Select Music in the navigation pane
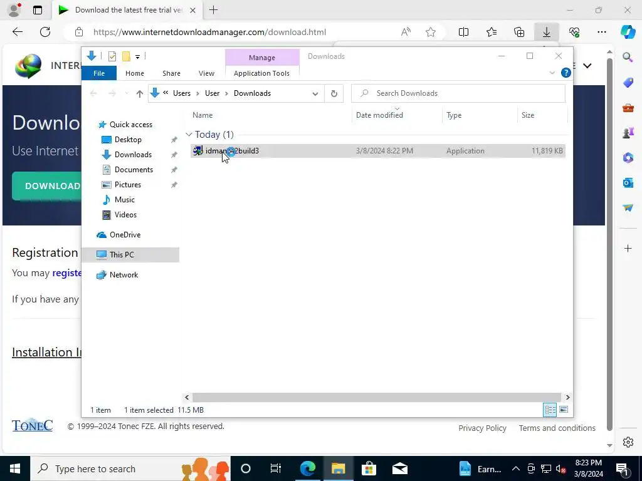Image resolution: width=642 pixels, height=481 pixels. pyautogui.click(x=125, y=200)
